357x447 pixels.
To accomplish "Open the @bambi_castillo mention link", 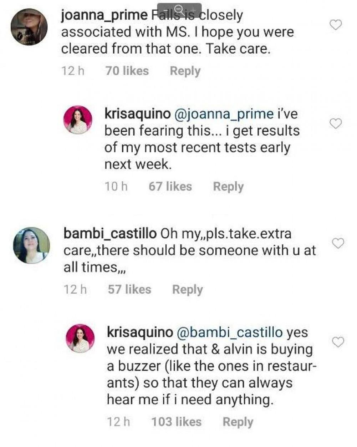I will point(230,332).
